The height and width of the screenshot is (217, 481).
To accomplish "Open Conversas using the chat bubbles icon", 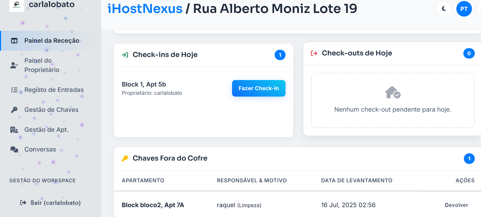I will coord(14,149).
